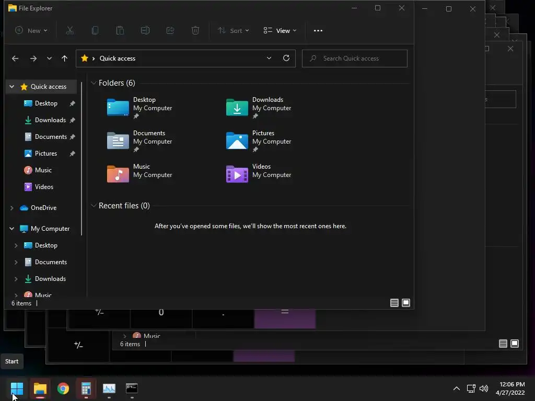Switch to details view icon in status bar

tap(394, 303)
